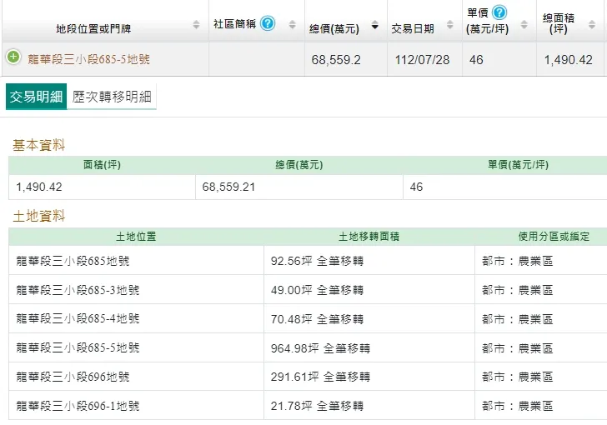607x425 pixels.
Task: Open the 歷次轉移明細 tab
Action: coord(112,97)
